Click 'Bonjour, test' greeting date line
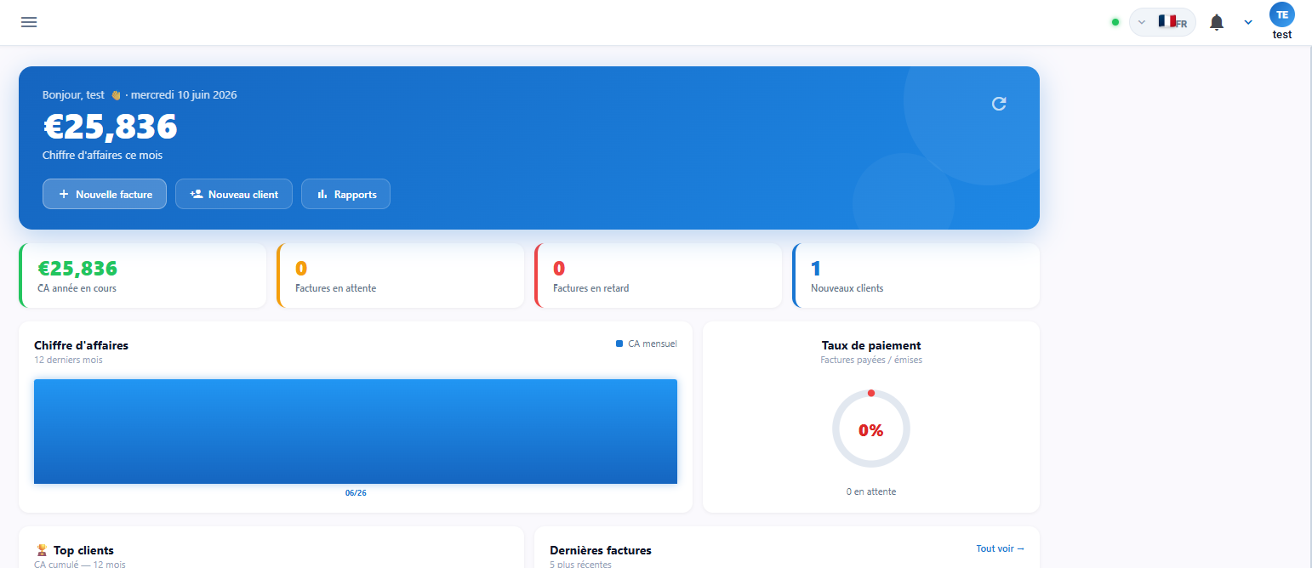 (x=140, y=94)
